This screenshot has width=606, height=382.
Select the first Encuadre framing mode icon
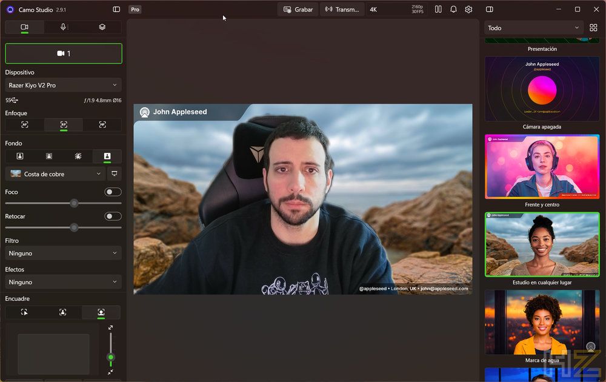pos(24,312)
